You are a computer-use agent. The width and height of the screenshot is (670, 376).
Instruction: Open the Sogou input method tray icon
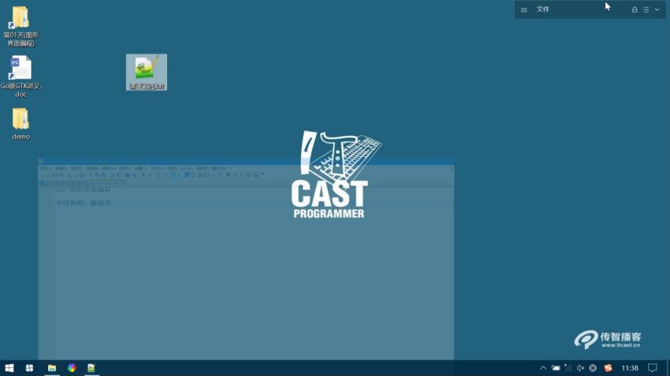[x=608, y=368]
